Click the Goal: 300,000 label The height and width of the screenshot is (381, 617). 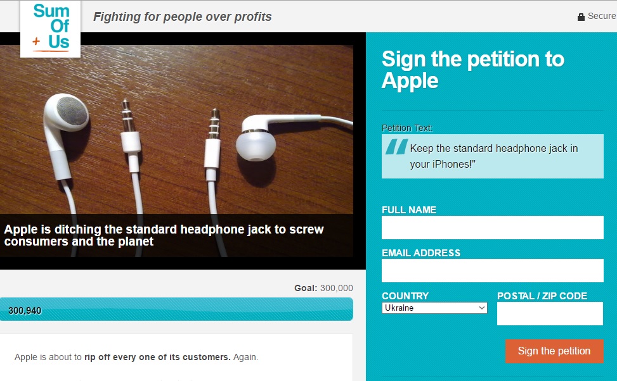[x=323, y=288]
